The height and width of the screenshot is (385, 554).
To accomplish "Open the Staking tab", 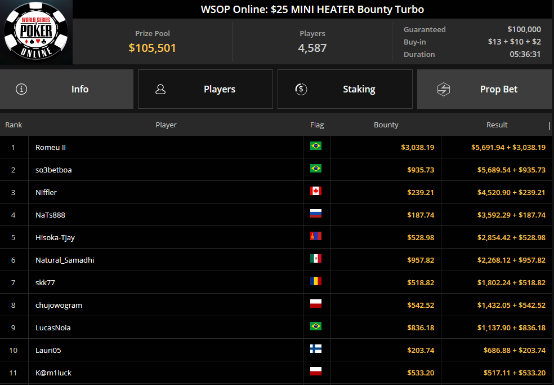I will coord(345,89).
